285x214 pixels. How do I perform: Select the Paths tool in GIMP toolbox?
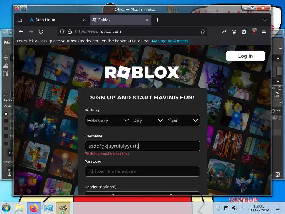coord(6,73)
